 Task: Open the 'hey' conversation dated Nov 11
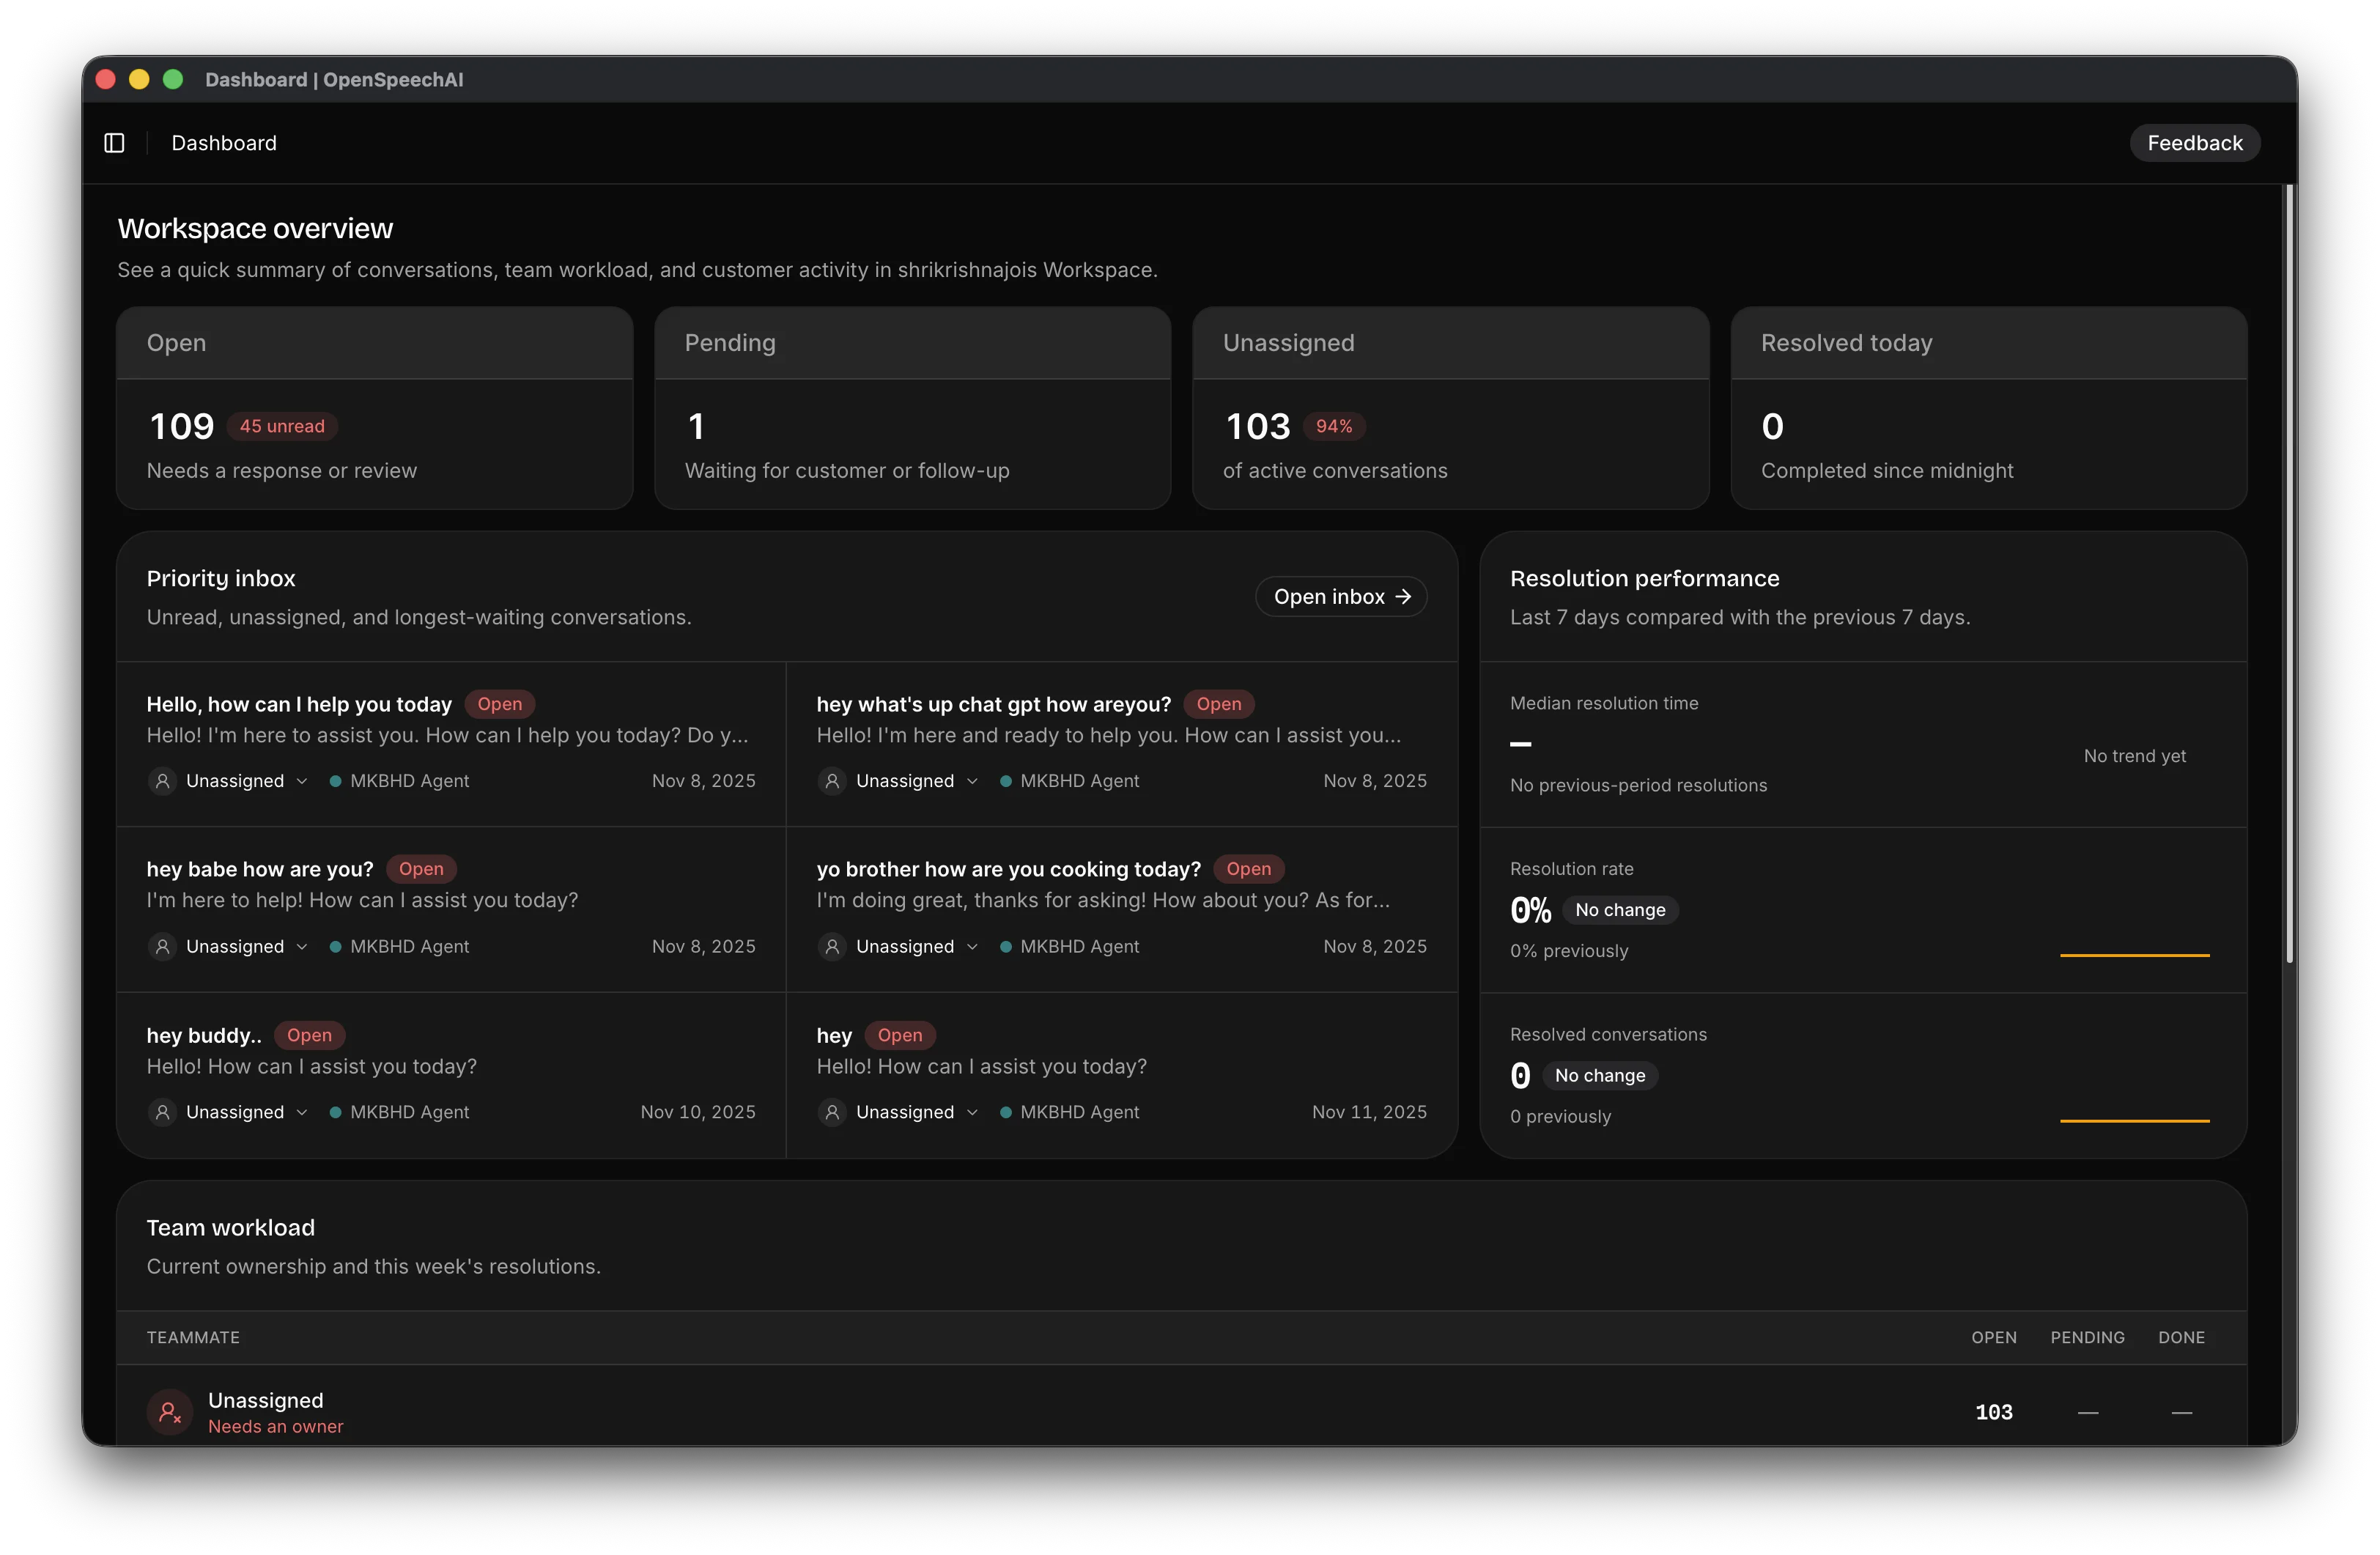[1122, 1076]
